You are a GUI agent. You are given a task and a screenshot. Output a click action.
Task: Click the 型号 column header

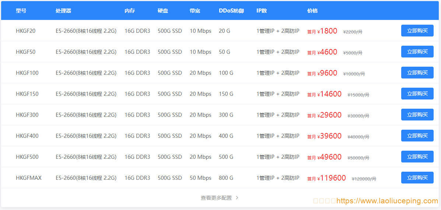pyautogui.click(x=21, y=11)
